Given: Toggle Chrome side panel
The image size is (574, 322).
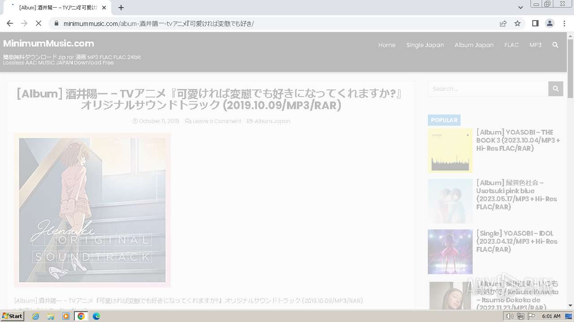Looking at the screenshot, I should pyautogui.click(x=535, y=23).
